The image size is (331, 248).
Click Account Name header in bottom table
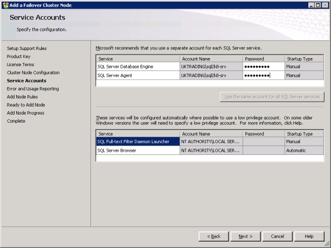(212, 134)
